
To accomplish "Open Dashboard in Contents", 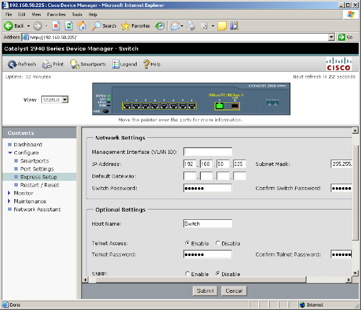I will tap(28, 145).
